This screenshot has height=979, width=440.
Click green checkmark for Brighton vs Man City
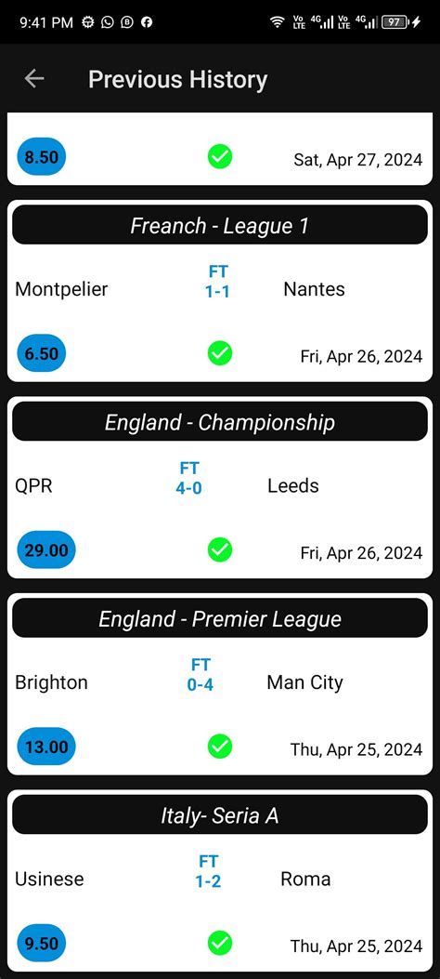(x=219, y=747)
